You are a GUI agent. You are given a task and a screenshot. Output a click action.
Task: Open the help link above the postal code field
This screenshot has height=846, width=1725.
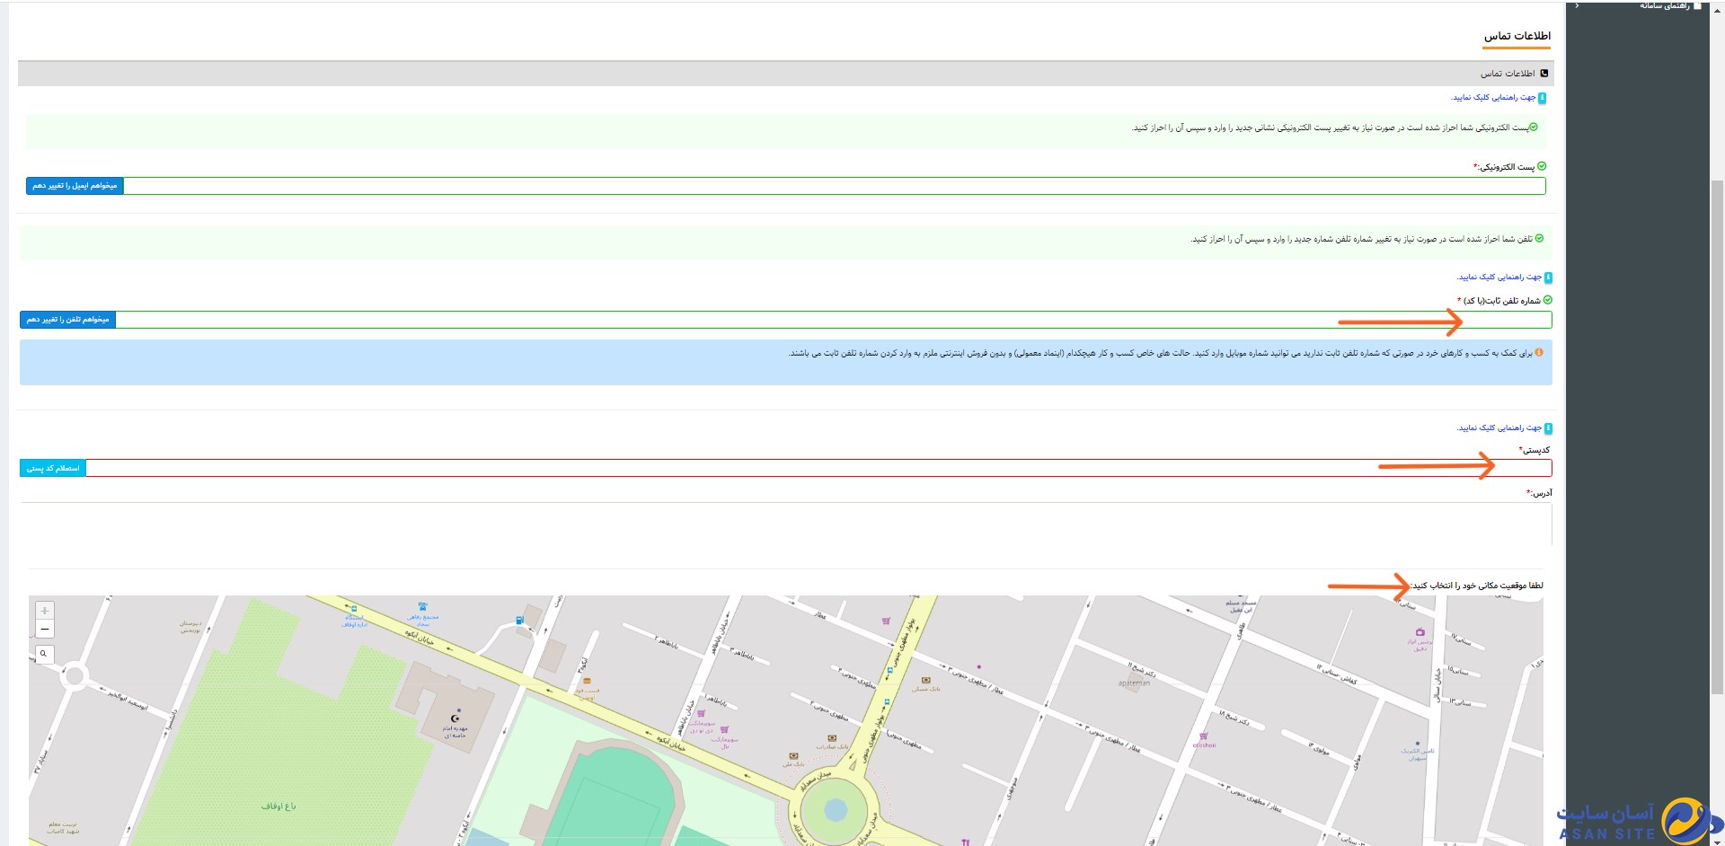[1499, 428]
